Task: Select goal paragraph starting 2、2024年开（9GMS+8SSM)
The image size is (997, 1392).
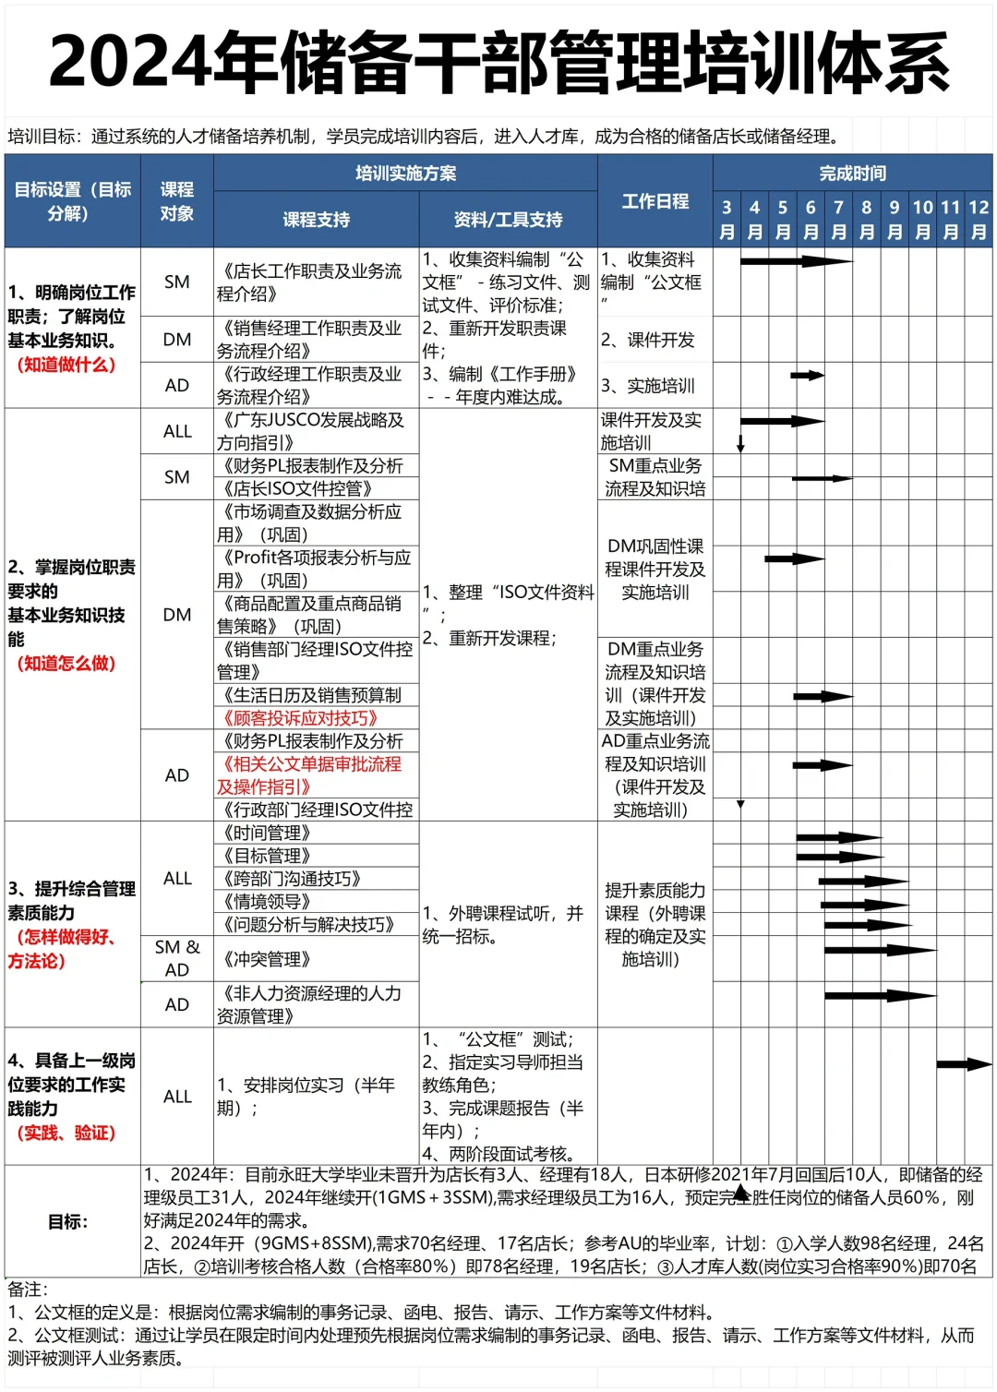Action: tap(565, 1254)
